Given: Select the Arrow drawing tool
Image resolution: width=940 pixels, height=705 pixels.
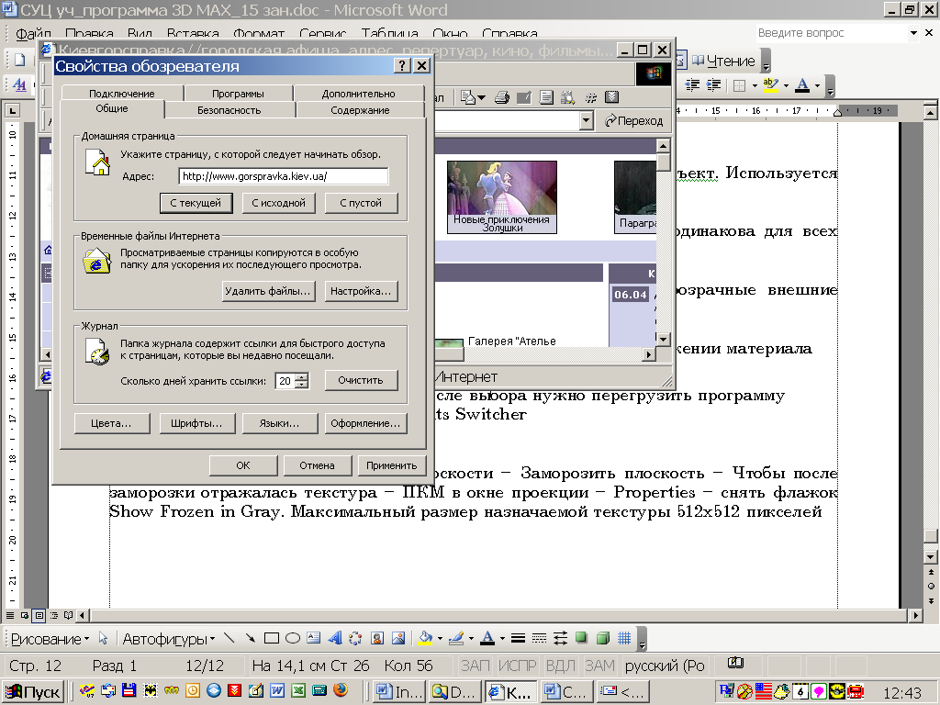Looking at the screenshot, I should 250,639.
